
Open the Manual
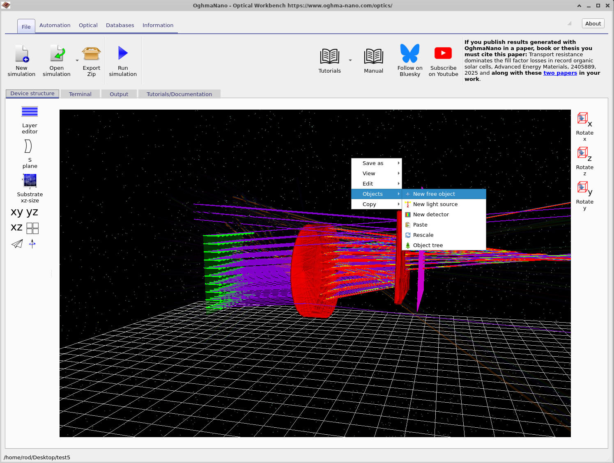[x=373, y=60]
